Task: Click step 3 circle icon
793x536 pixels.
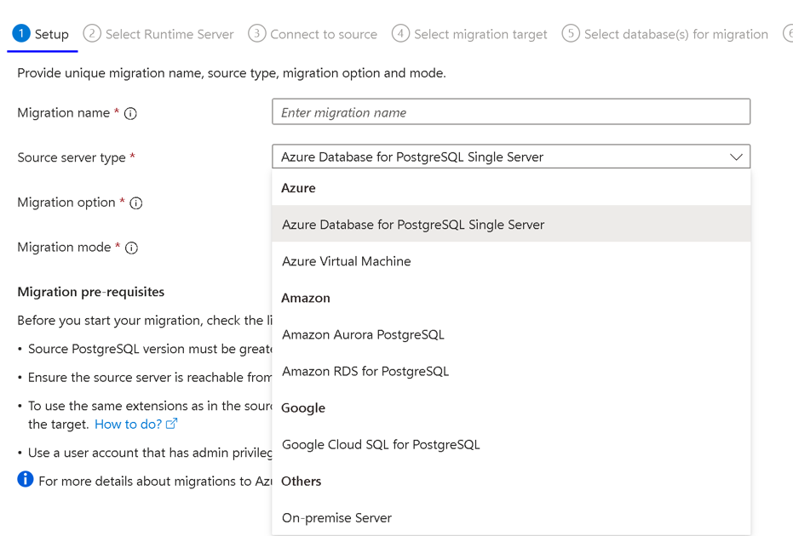Action: (x=256, y=33)
